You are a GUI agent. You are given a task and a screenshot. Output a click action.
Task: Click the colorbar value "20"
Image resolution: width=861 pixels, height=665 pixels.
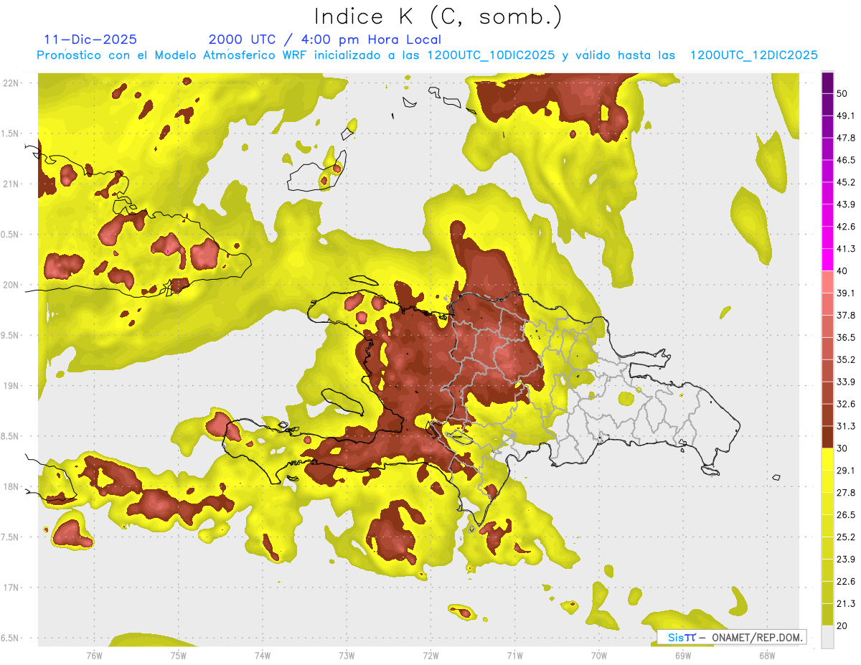[x=843, y=626]
